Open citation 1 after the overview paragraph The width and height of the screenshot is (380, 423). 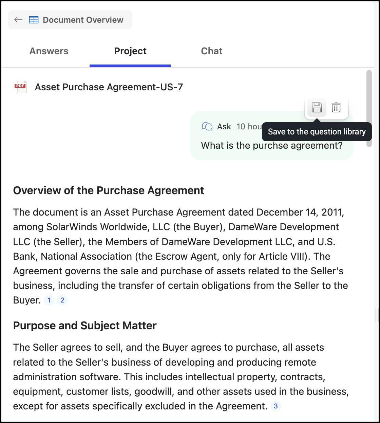tap(49, 300)
